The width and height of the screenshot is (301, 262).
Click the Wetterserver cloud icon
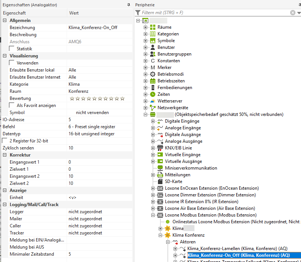click(x=153, y=101)
